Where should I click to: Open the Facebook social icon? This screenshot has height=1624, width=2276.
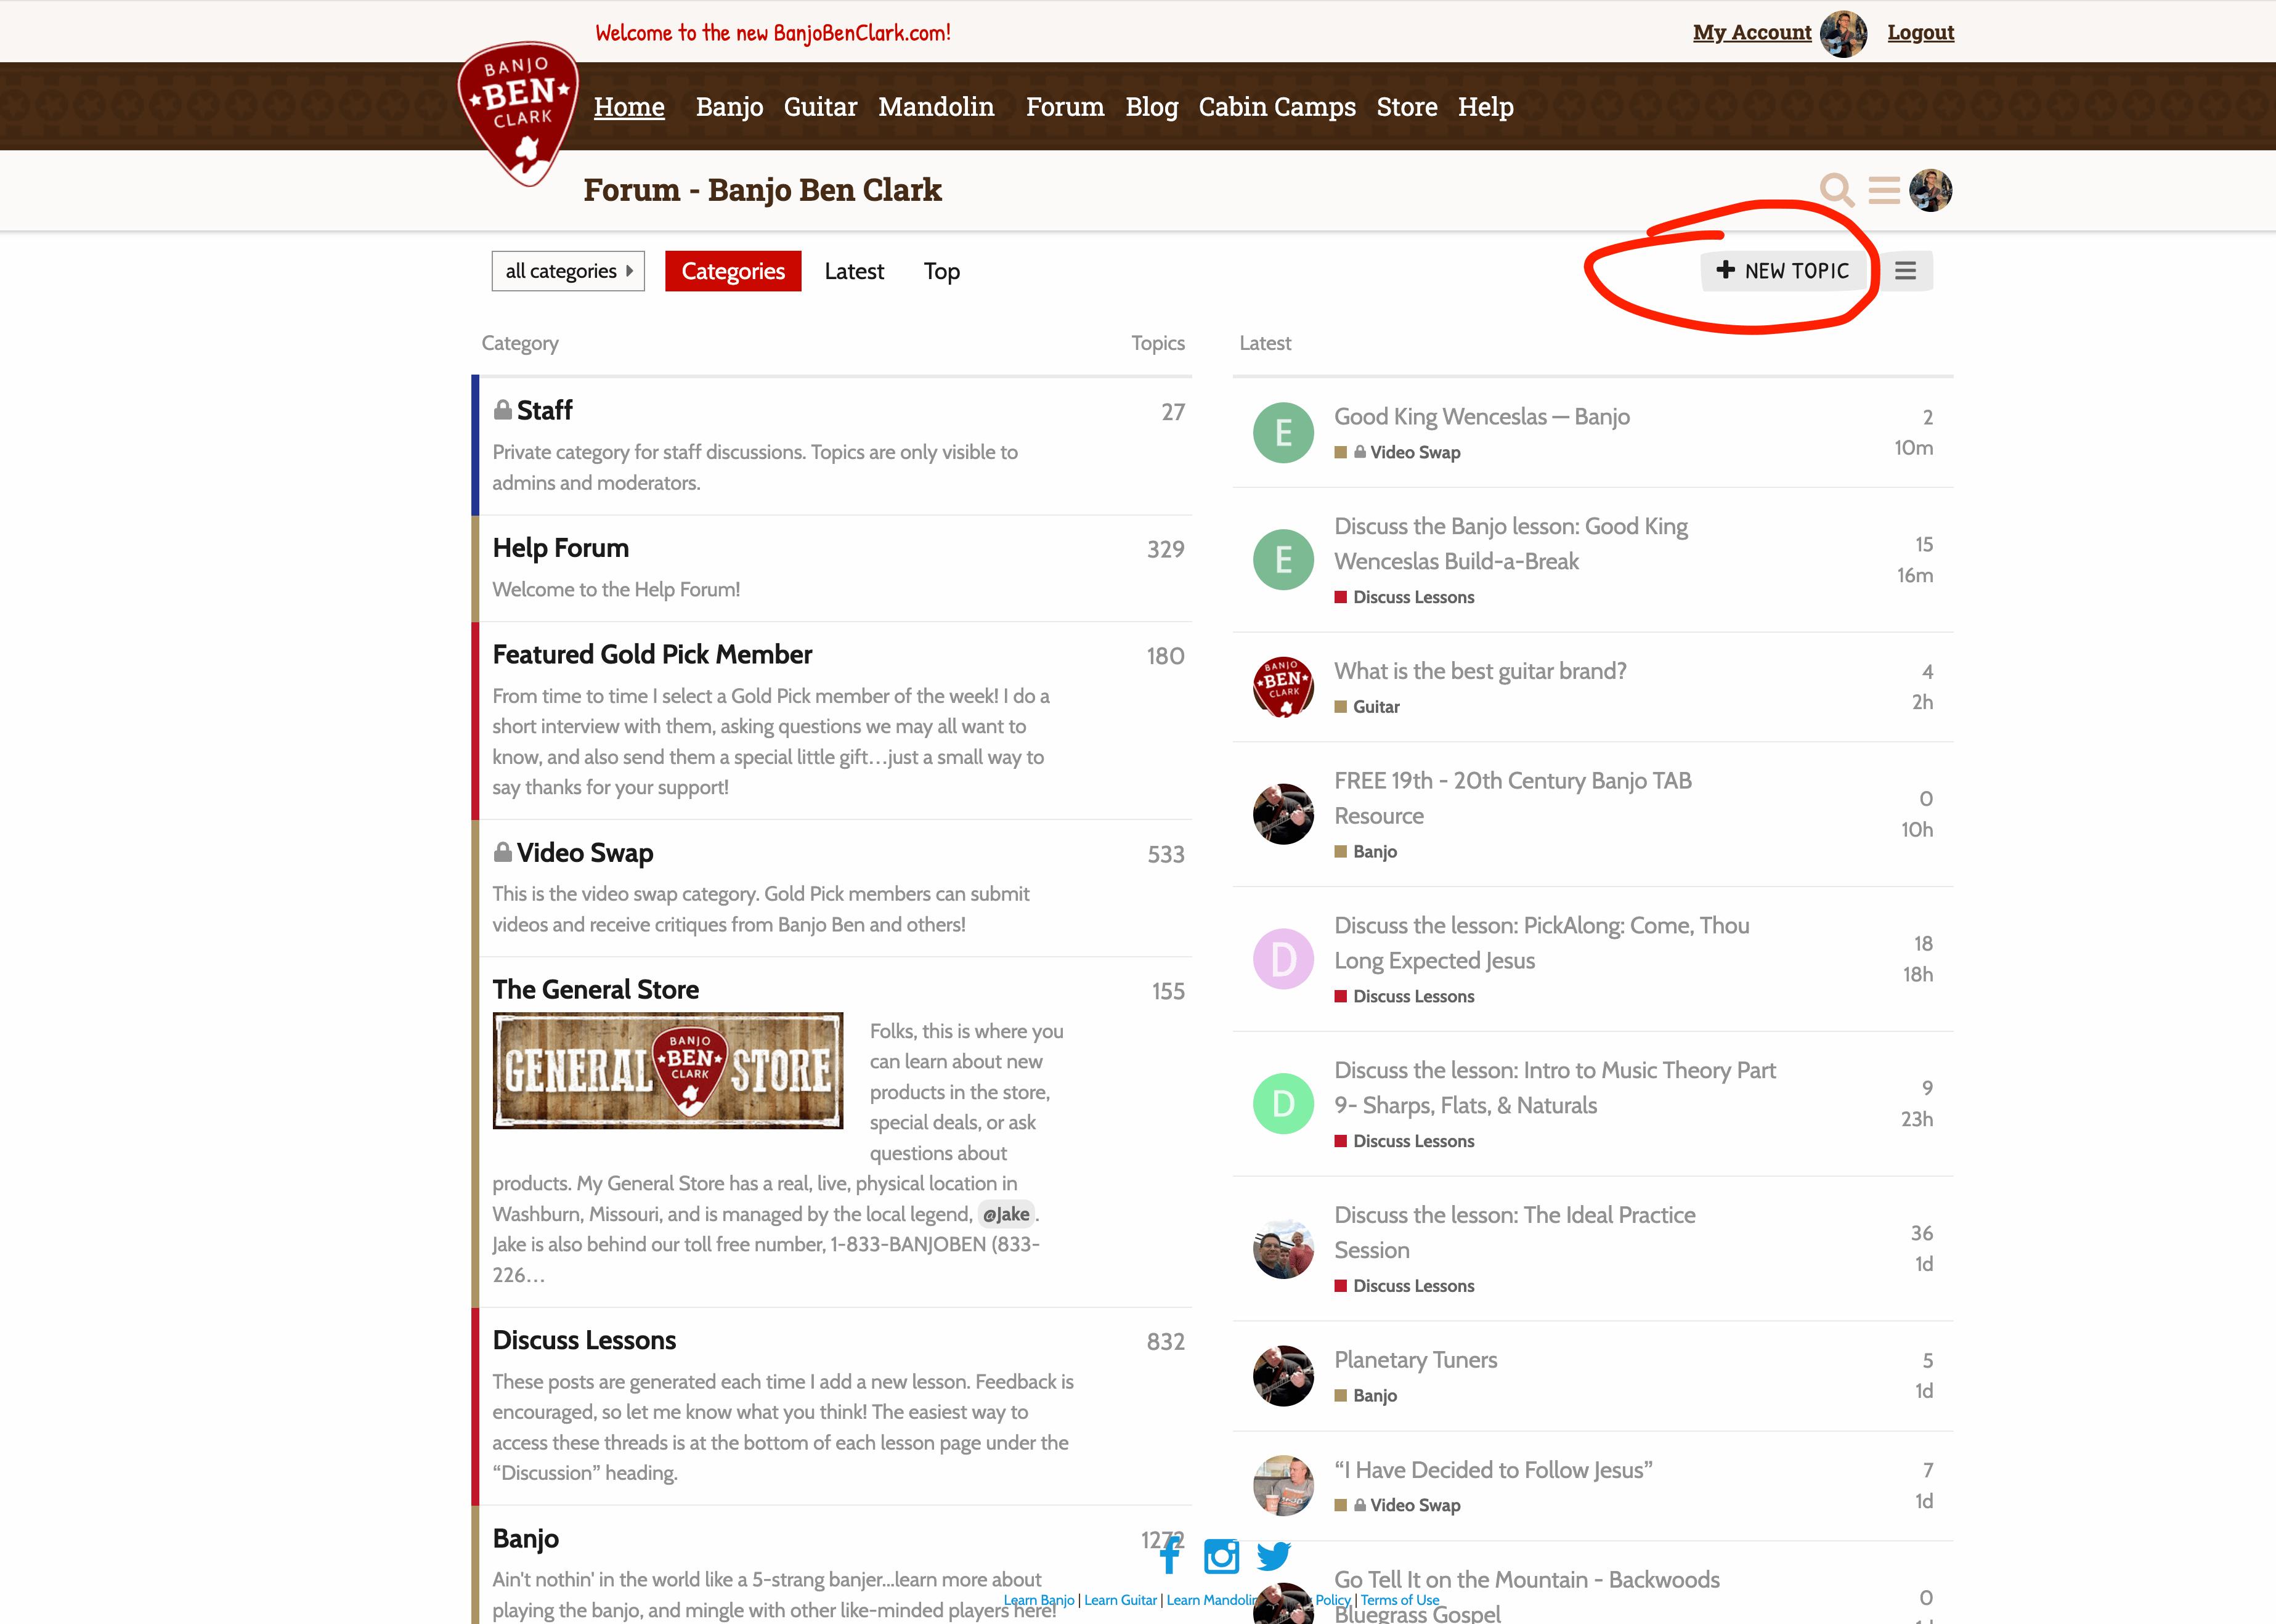pos(1170,1555)
